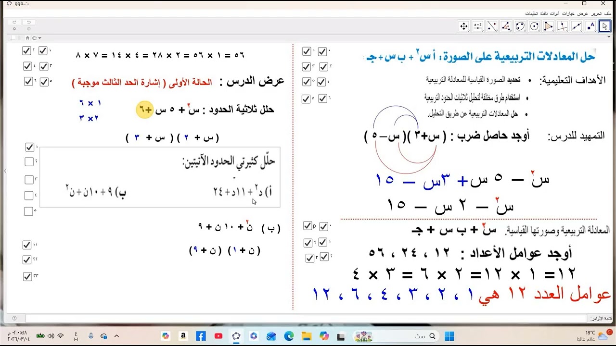Uncheck the checkbox labeled ٣٣
The width and height of the screenshot is (616, 346).
(x=27, y=277)
